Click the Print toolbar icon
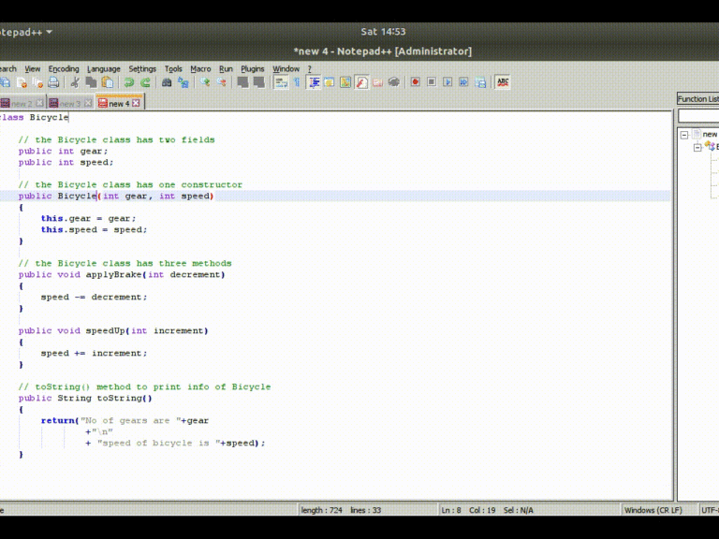 click(53, 82)
